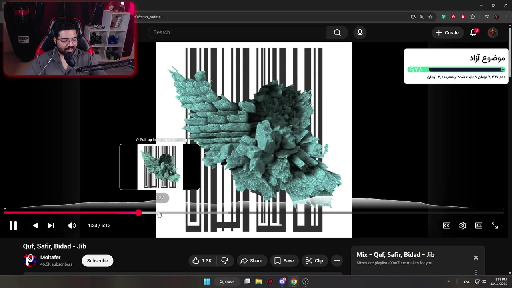Screen dimensions: 512x288
Task: Click the streamer webcam overlay
Action: tap(70, 38)
